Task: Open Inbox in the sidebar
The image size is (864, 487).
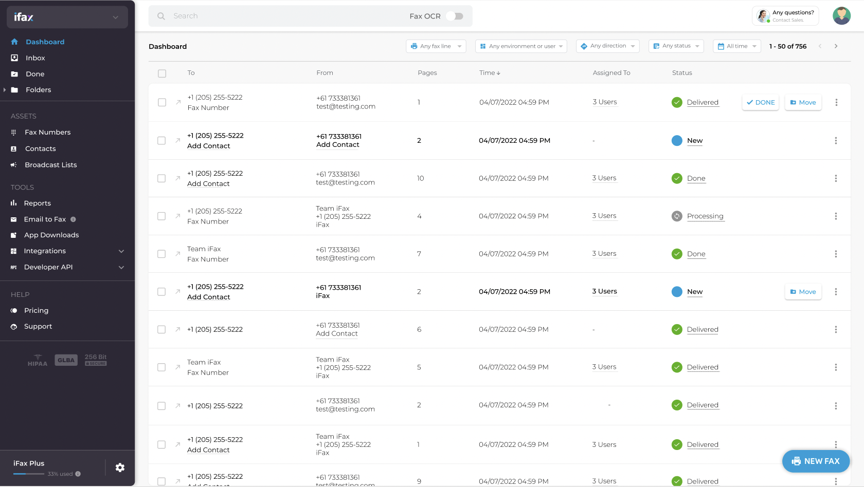Action: point(35,58)
